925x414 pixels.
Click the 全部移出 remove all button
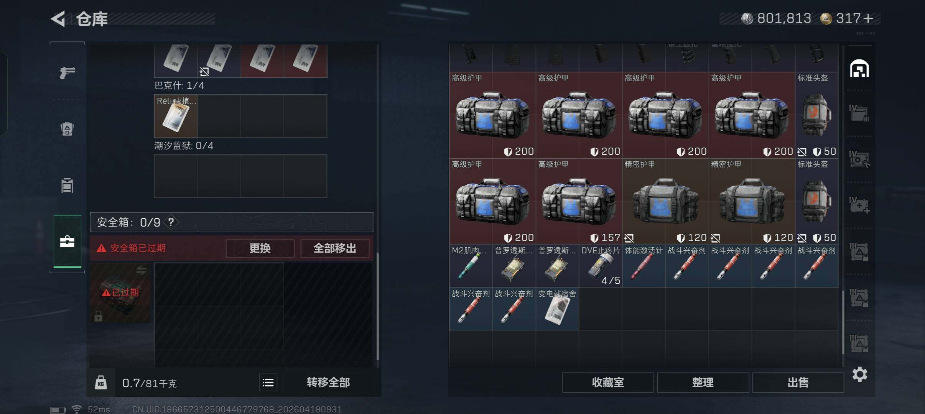(x=335, y=248)
